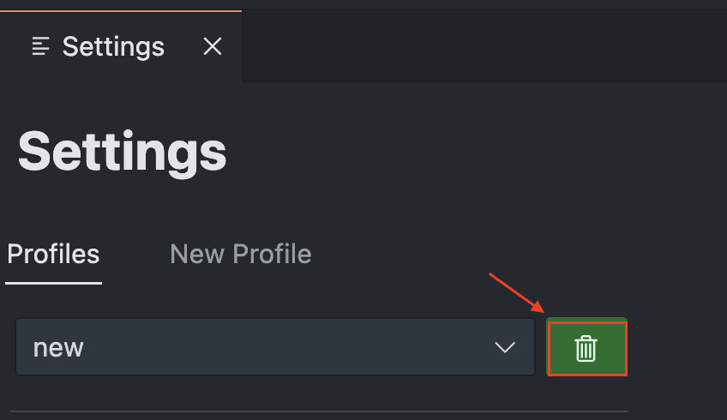727x420 pixels.
Task: Delete the selected profile using trash icon
Action: (x=586, y=348)
